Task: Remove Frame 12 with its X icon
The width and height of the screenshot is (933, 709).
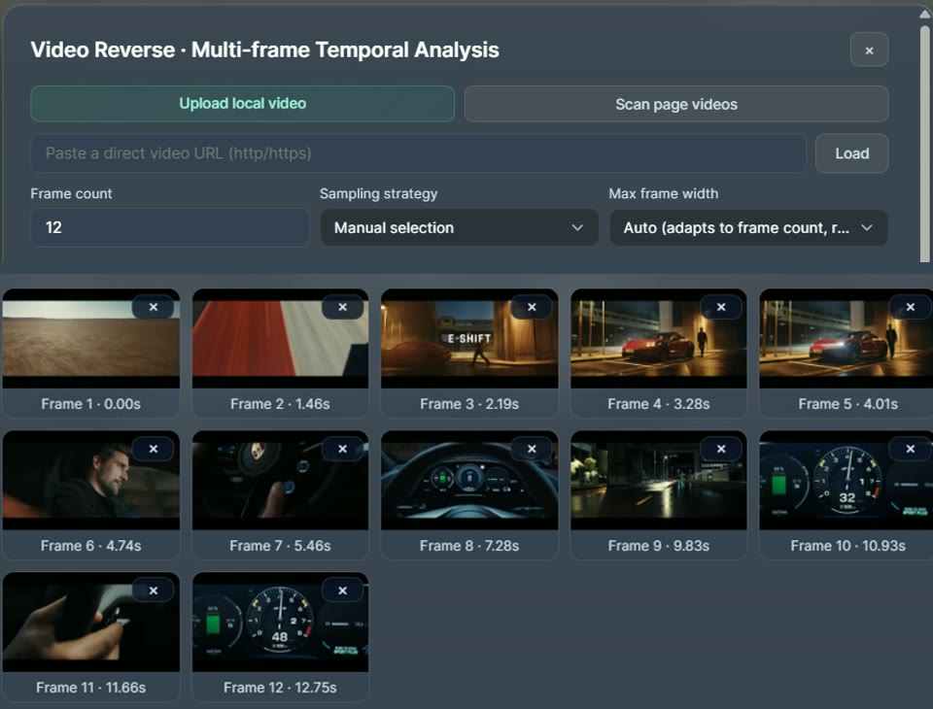Action: (x=343, y=591)
